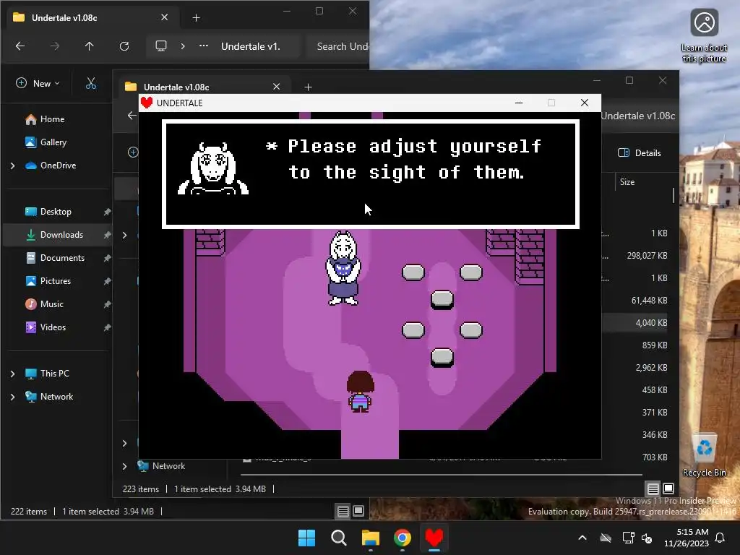Open notifications bell in taskbar

click(x=720, y=538)
